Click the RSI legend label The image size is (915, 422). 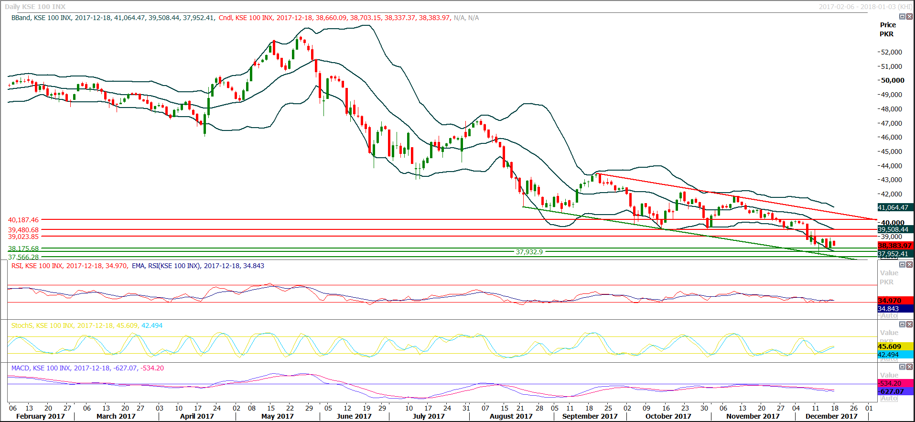[x=17, y=266]
